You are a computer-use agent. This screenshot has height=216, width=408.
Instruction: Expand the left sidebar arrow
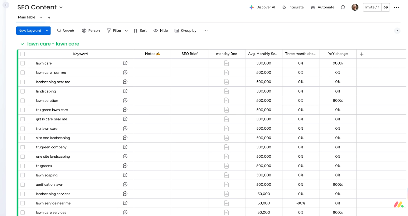(6, 5)
